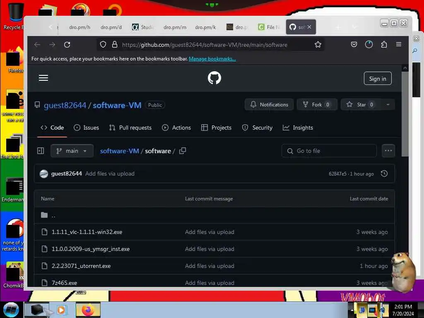The image size is (424, 318).
Task: Open the Projects tab
Action: click(216, 128)
